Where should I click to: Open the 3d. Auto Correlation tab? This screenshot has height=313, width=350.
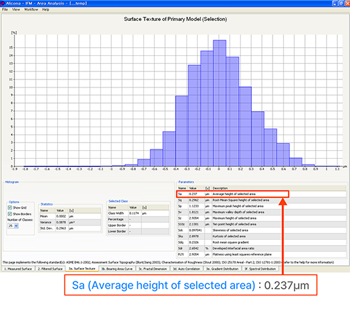click(186, 269)
